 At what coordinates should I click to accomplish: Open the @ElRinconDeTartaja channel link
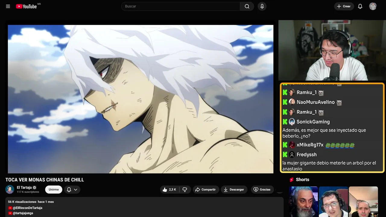point(27,208)
